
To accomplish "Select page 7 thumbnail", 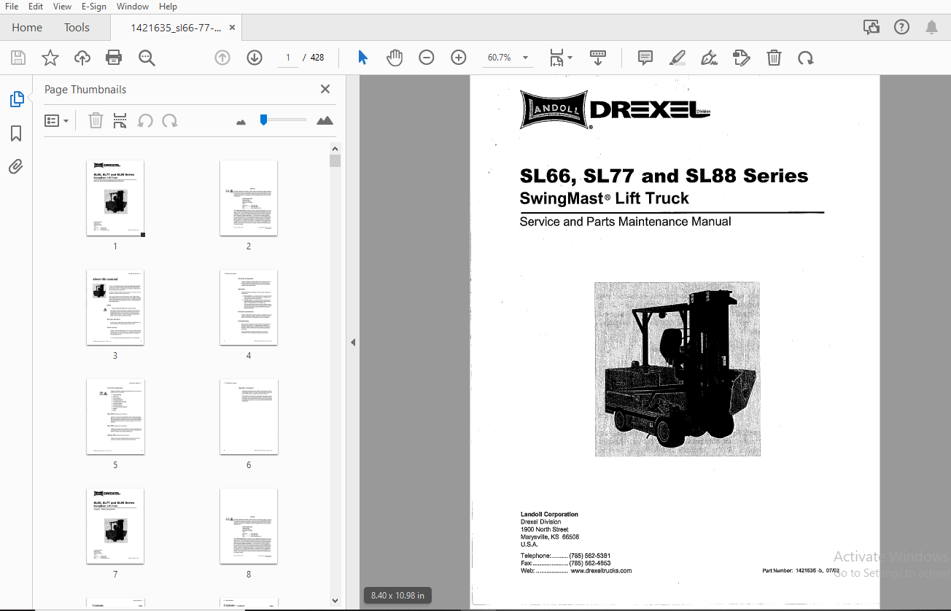I will click(115, 526).
